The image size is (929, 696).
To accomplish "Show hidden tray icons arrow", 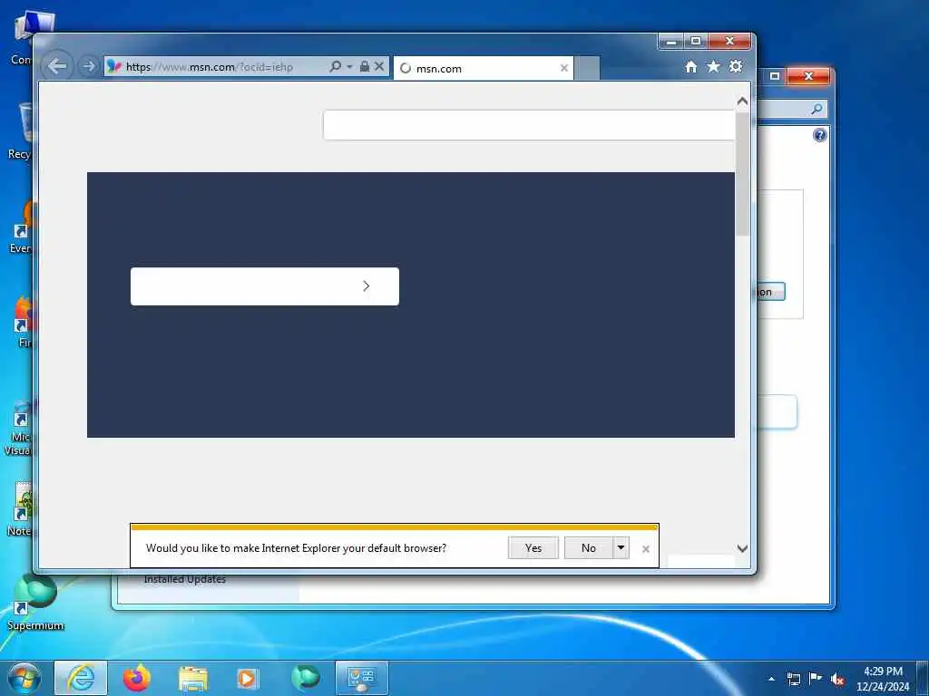I will pos(771,679).
